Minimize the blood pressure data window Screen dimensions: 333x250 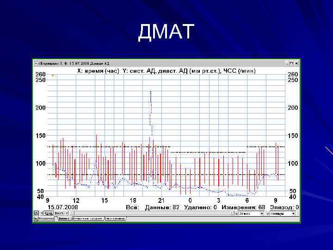point(287,63)
